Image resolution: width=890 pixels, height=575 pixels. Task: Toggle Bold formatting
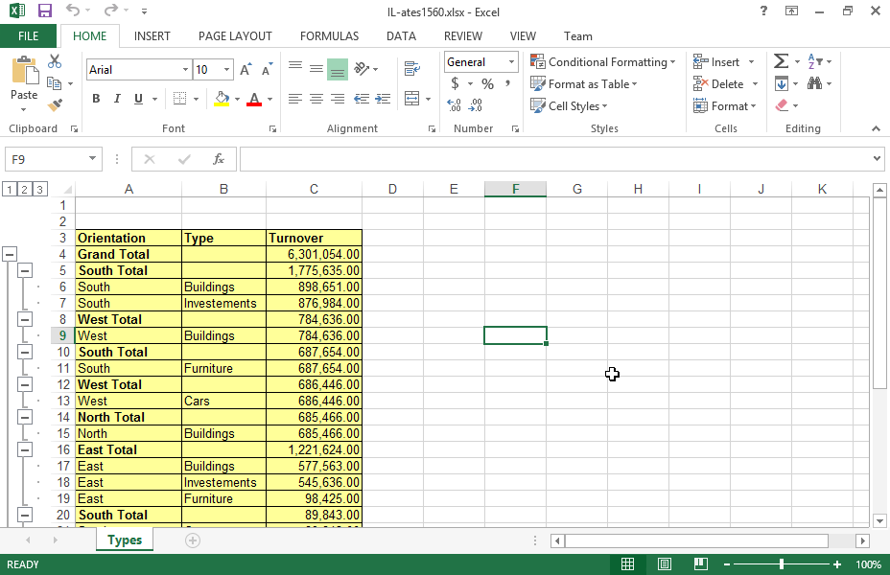[x=96, y=99]
